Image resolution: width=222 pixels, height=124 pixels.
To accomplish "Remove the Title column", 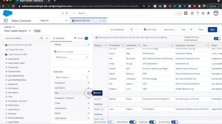I will (x=89, y=93).
